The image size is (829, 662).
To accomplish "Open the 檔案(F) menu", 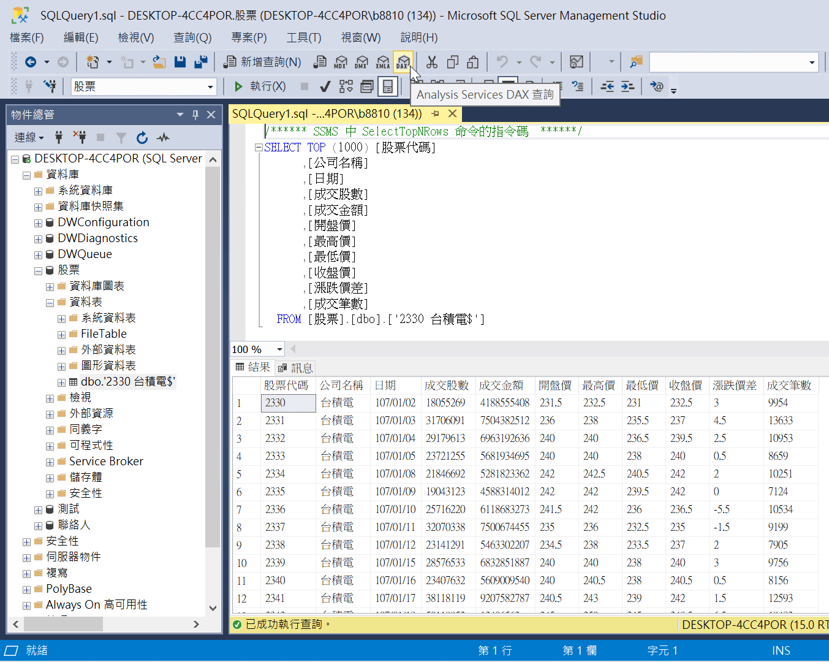I will point(27,37).
